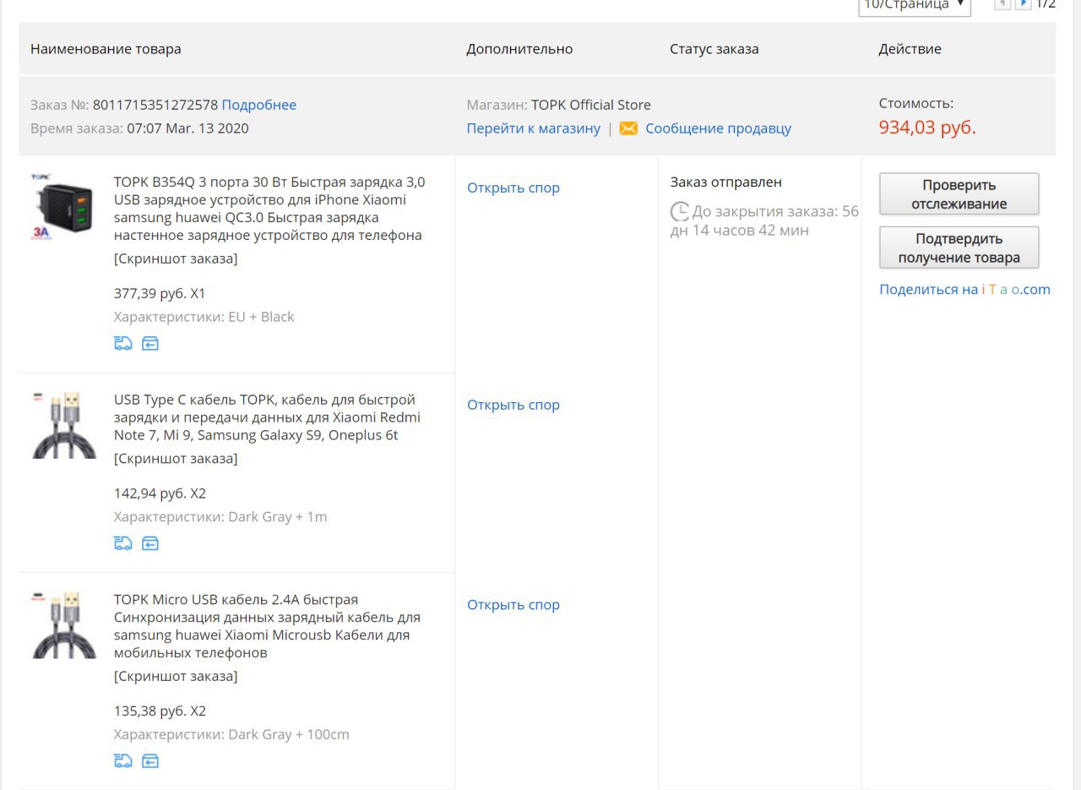Screen dimensions: 1081x790
Task: Go to next page arrow in pagination
Action: (x=1023, y=3)
